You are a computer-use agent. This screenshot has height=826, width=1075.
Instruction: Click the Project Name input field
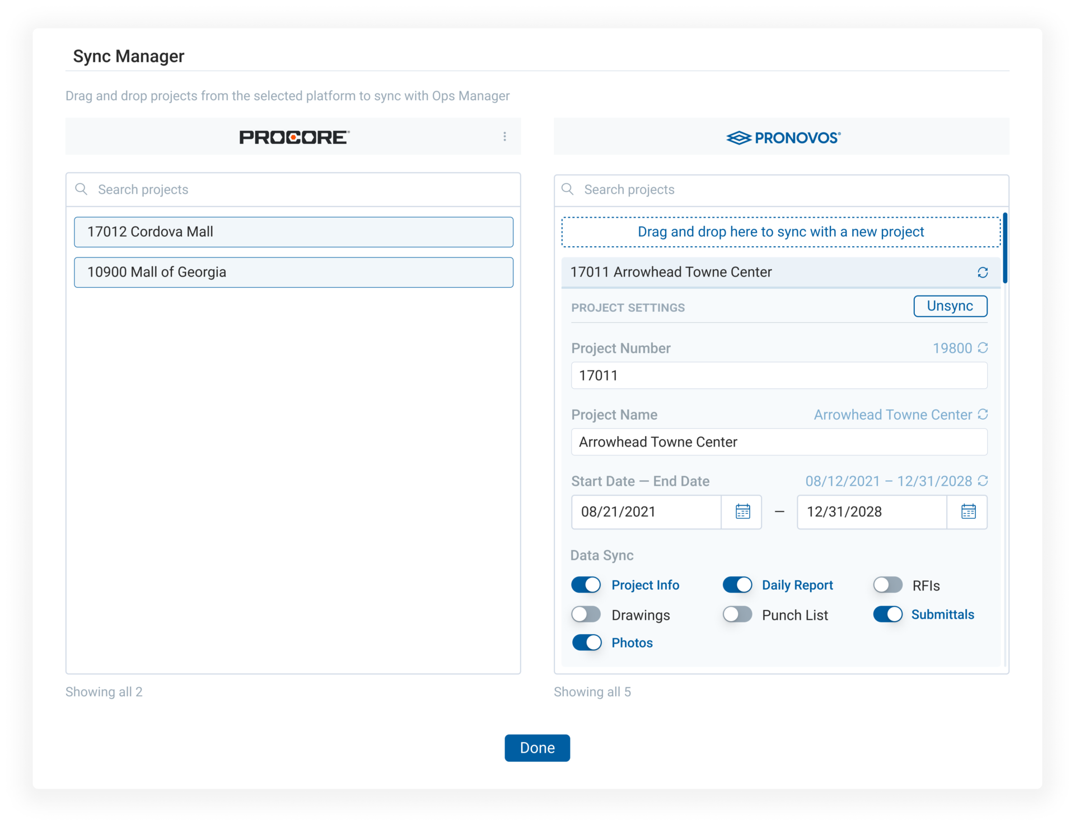click(779, 442)
